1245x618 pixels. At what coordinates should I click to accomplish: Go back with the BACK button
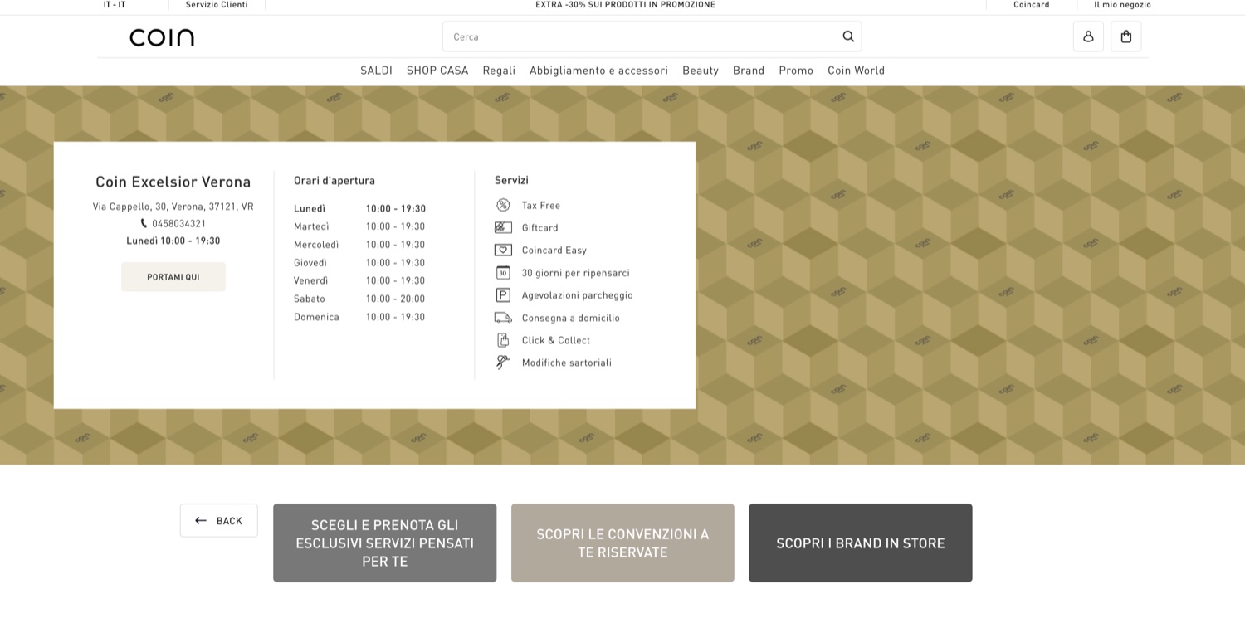pyautogui.click(x=219, y=520)
